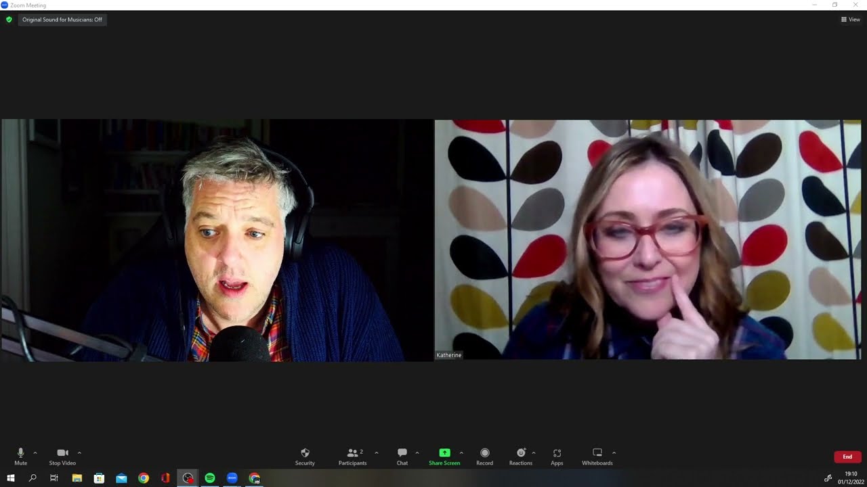Screen dimensions: 867x487
Task: Select Katherine's video tile
Action: 648,240
